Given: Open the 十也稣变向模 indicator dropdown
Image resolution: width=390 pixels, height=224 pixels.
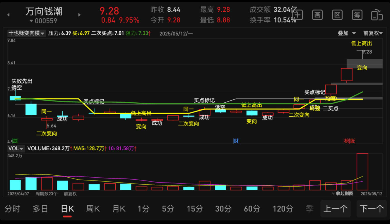Looking at the screenshot, I should (26, 33).
